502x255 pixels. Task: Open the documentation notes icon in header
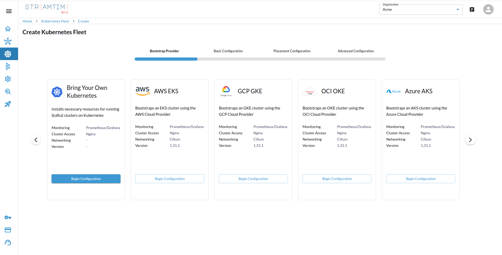472,9
